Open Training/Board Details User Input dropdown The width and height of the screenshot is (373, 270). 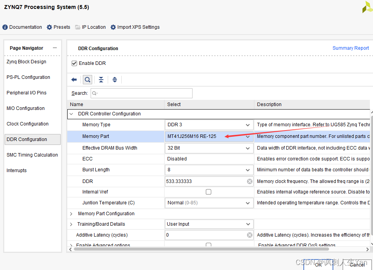click(248, 224)
